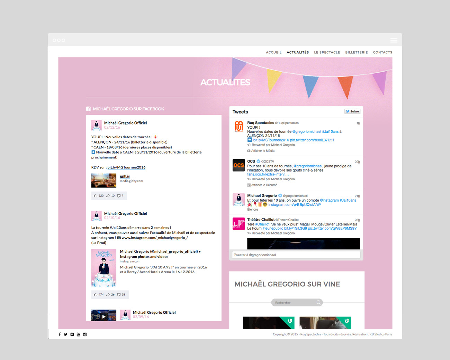Click the 02/10/16 post date
This screenshot has width=450, height=360.
tap(112, 218)
